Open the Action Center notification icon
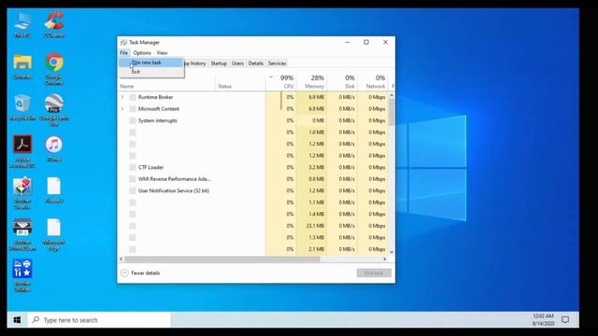Screen dimensions: 598x336 [x=565, y=320]
